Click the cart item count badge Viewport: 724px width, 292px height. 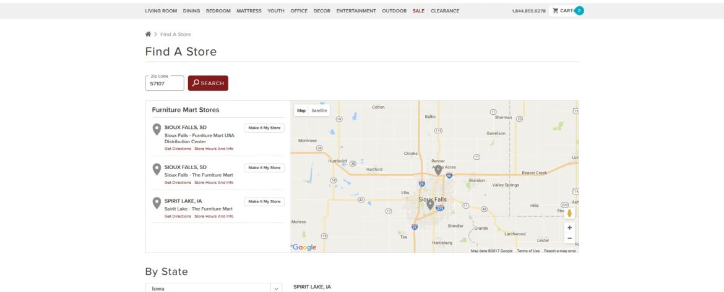coord(579,10)
